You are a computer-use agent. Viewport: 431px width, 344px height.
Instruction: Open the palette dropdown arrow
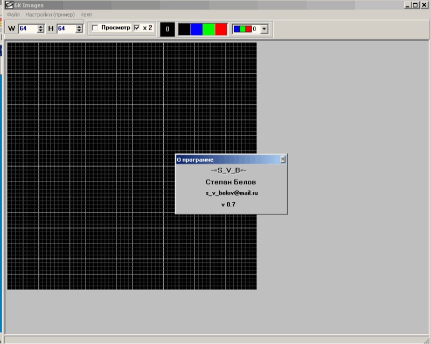pyautogui.click(x=263, y=29)
